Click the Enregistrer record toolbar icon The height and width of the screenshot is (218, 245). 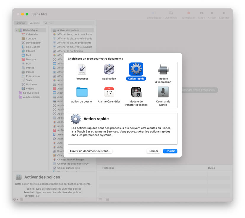[188, 13]
